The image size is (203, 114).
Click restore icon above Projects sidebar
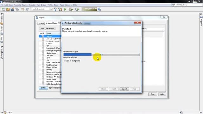pos(2,14)
